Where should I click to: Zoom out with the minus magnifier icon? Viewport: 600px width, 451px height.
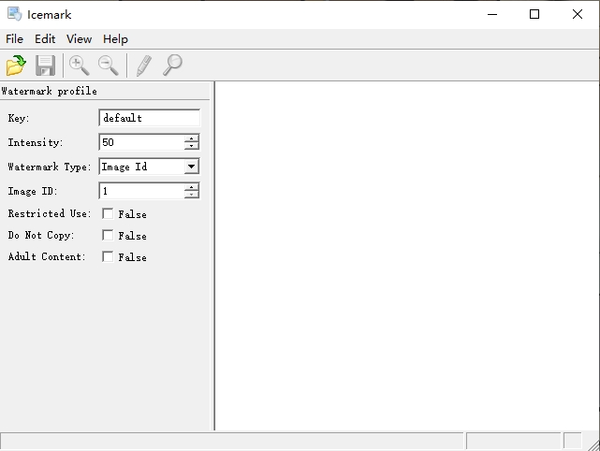tap(109, 65)
